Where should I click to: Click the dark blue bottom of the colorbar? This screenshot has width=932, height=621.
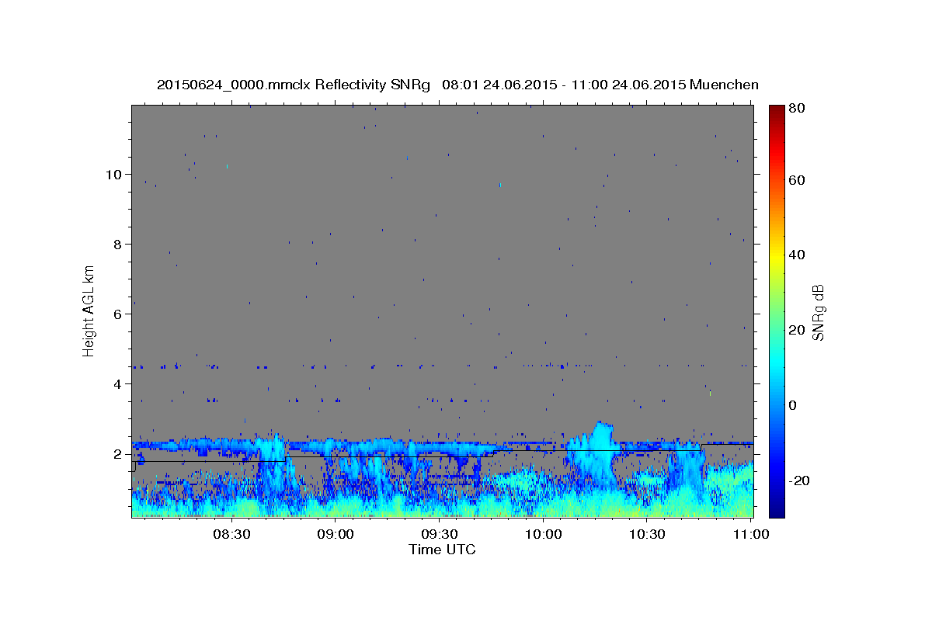(x=776, y=508)
